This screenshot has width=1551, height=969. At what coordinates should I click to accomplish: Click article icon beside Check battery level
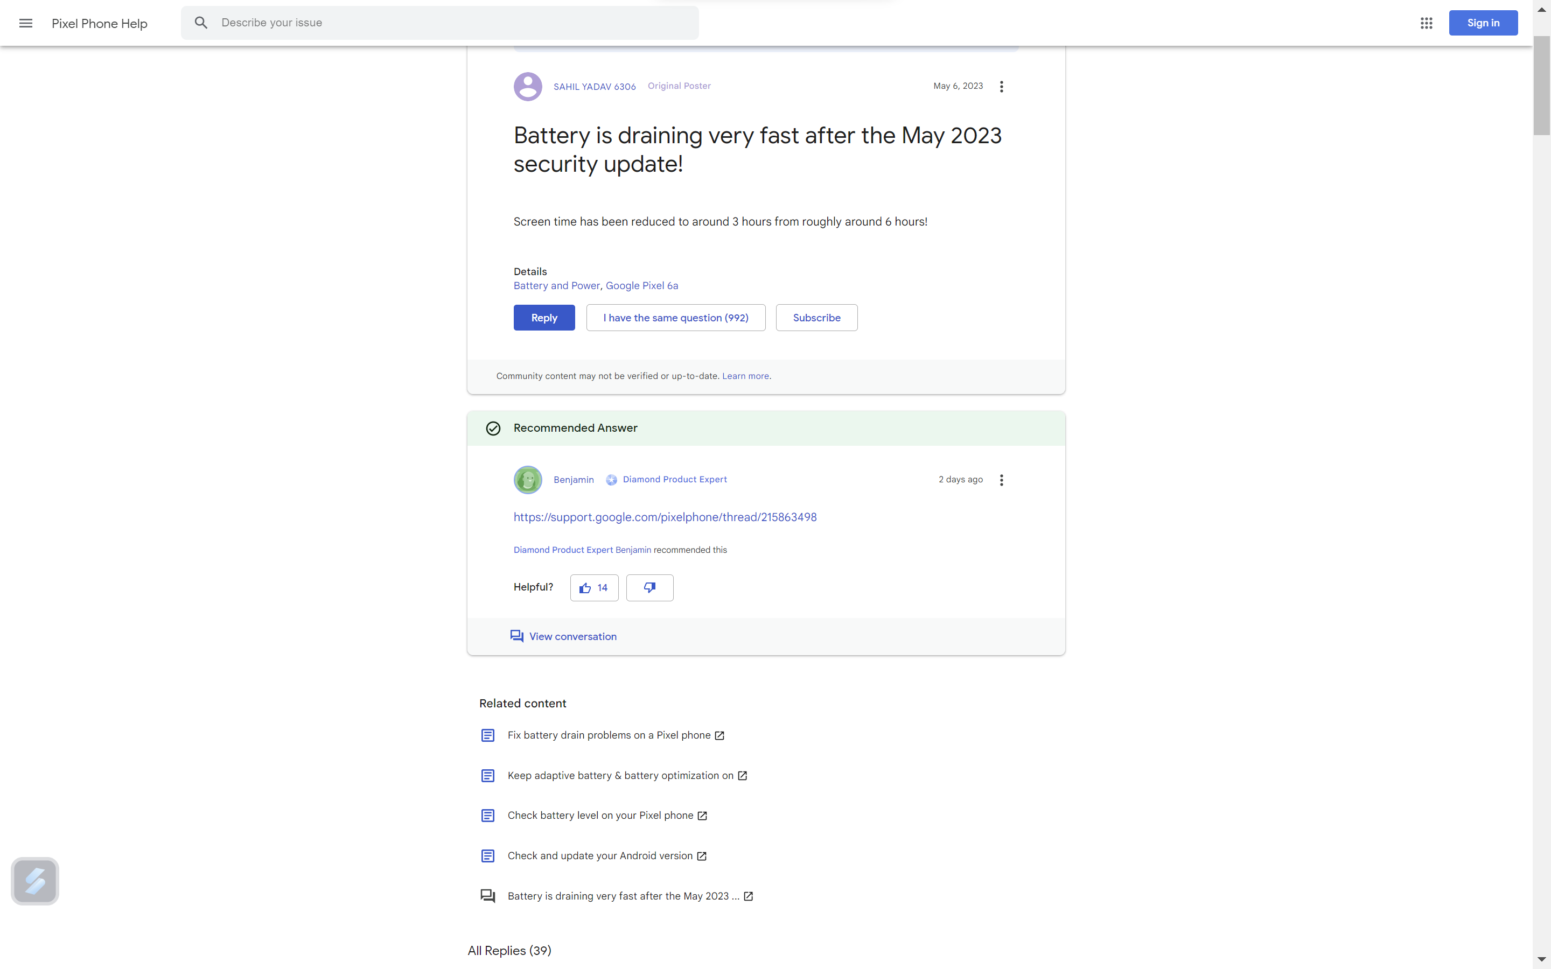point(488,816)
